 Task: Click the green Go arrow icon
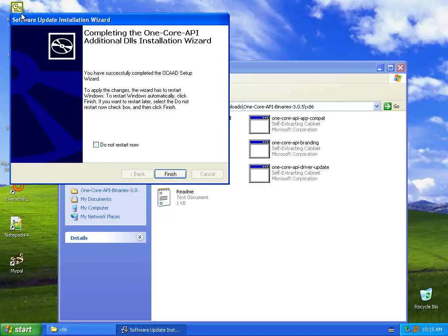coord(388,106)
